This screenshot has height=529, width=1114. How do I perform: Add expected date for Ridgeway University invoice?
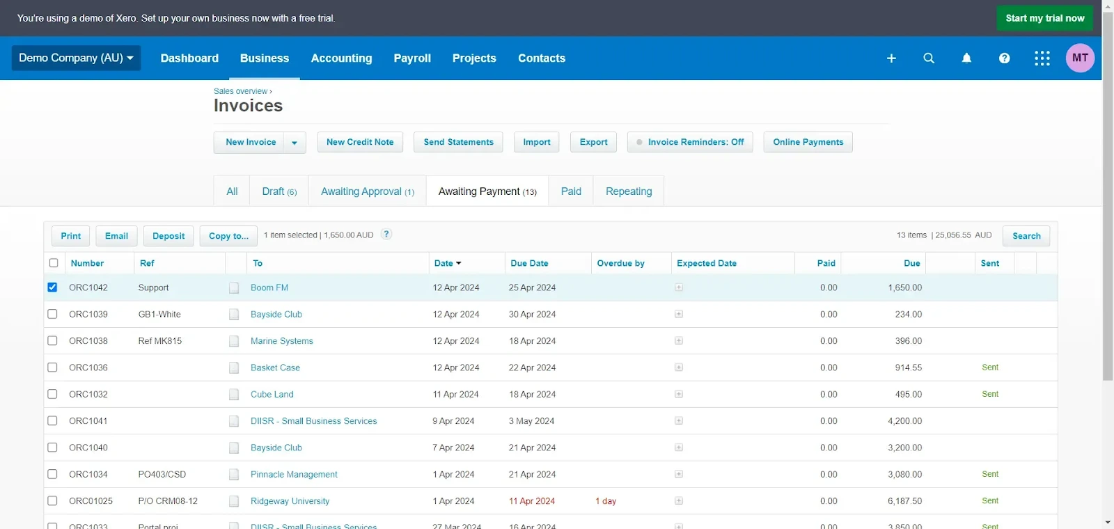point(679,500)
